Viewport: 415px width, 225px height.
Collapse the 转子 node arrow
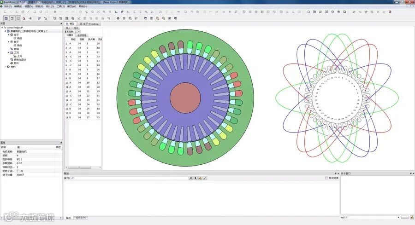click(x=8, y=42)
